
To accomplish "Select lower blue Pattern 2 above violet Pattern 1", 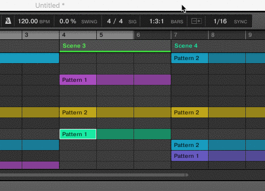I will coord(218,145).
